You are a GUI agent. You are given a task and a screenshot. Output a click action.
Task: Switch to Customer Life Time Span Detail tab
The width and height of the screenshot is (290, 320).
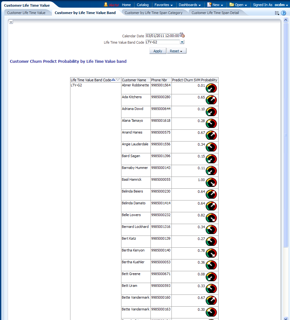[215, 13]
